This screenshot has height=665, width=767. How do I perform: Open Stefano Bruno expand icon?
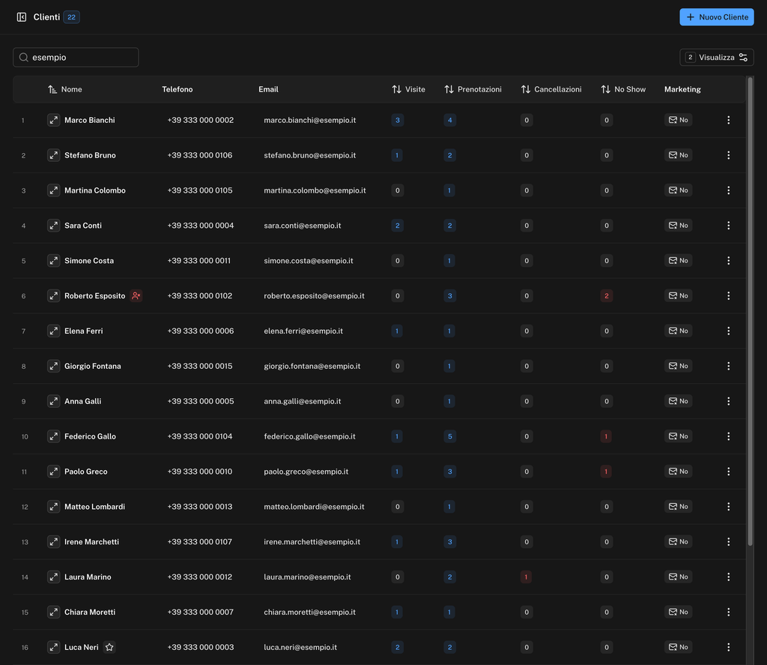click(53, 155)
